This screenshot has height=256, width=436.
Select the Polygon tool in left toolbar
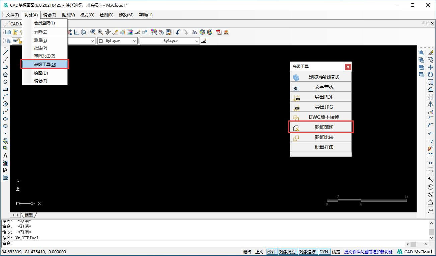click(5, 75)
